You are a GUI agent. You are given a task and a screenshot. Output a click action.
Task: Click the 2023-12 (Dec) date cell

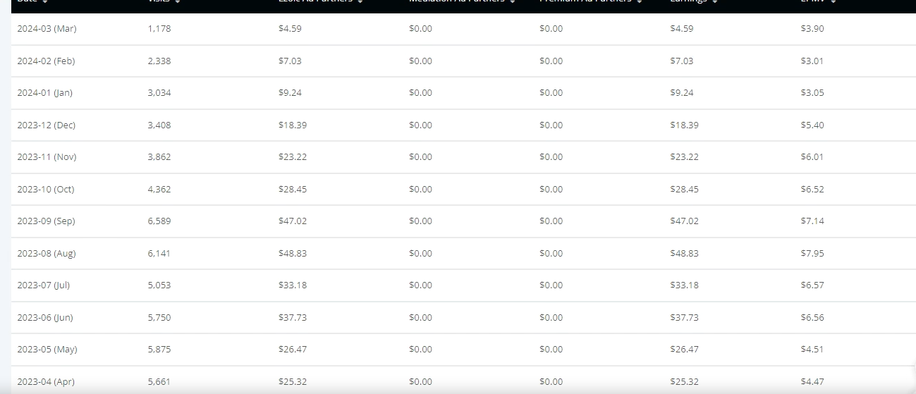point(46,125)
